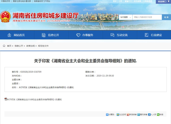Click the keyword search input field
Image resolution: width=171 pixels, height=124 pixels.
[x=147, y=17]
